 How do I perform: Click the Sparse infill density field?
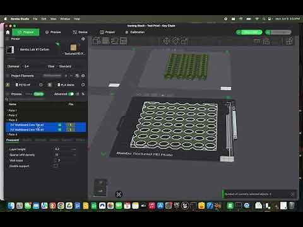tap(64, 154)
